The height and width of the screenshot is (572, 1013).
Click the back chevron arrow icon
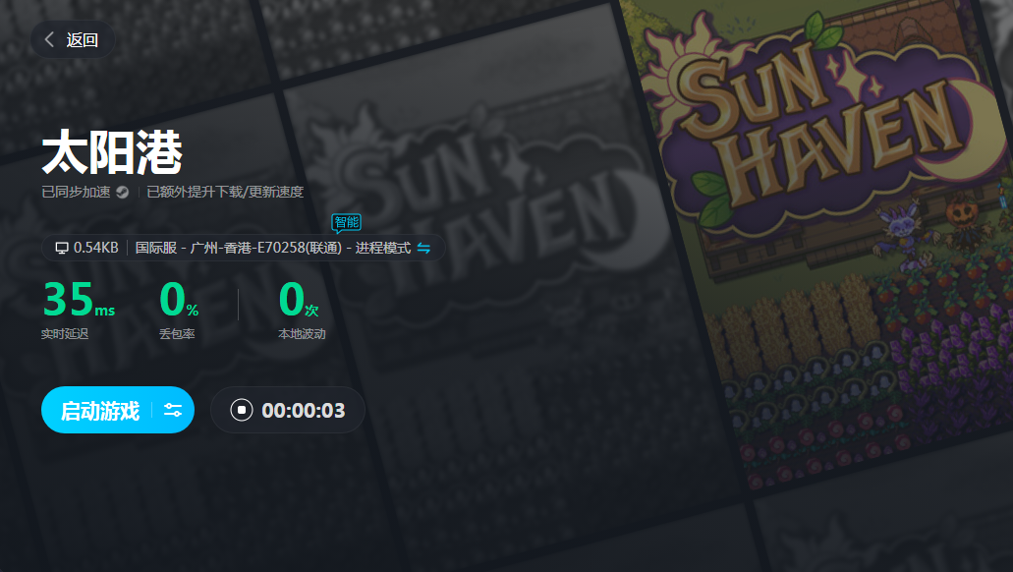(49, 39)
